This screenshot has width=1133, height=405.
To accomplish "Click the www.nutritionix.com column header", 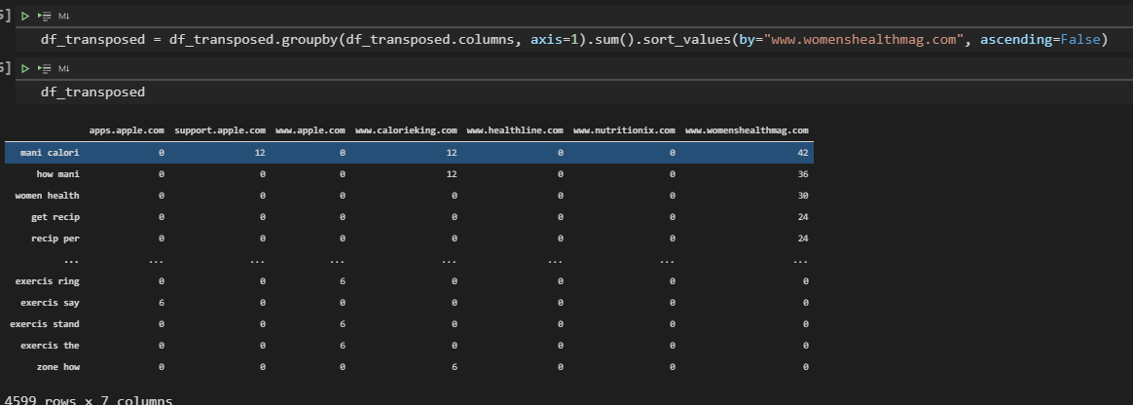I will (624, 130).
